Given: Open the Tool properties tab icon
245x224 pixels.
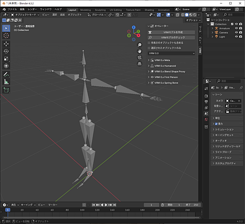Looking at the screenshot, I should (x=206, y=88).
